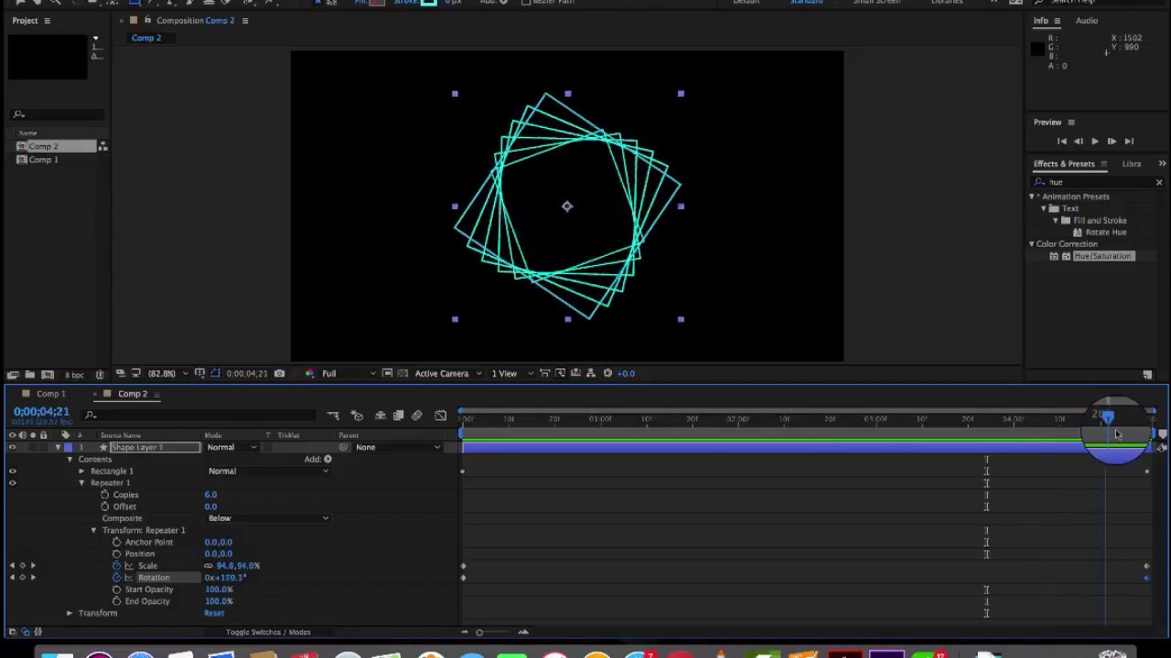The width and height of the screenshot is (1171, 658).
Task: Open the Add shape contents menu
Action: pos(328,459)
